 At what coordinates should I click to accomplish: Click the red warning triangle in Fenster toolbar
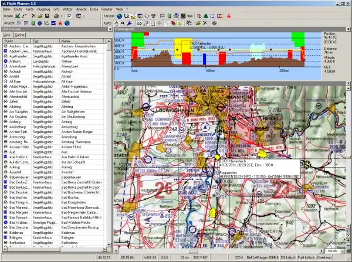coord(229,16)
